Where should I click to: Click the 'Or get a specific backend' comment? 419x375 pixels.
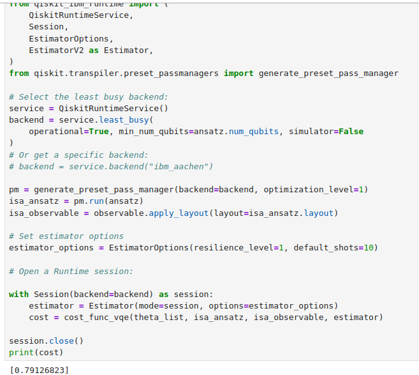78,155
